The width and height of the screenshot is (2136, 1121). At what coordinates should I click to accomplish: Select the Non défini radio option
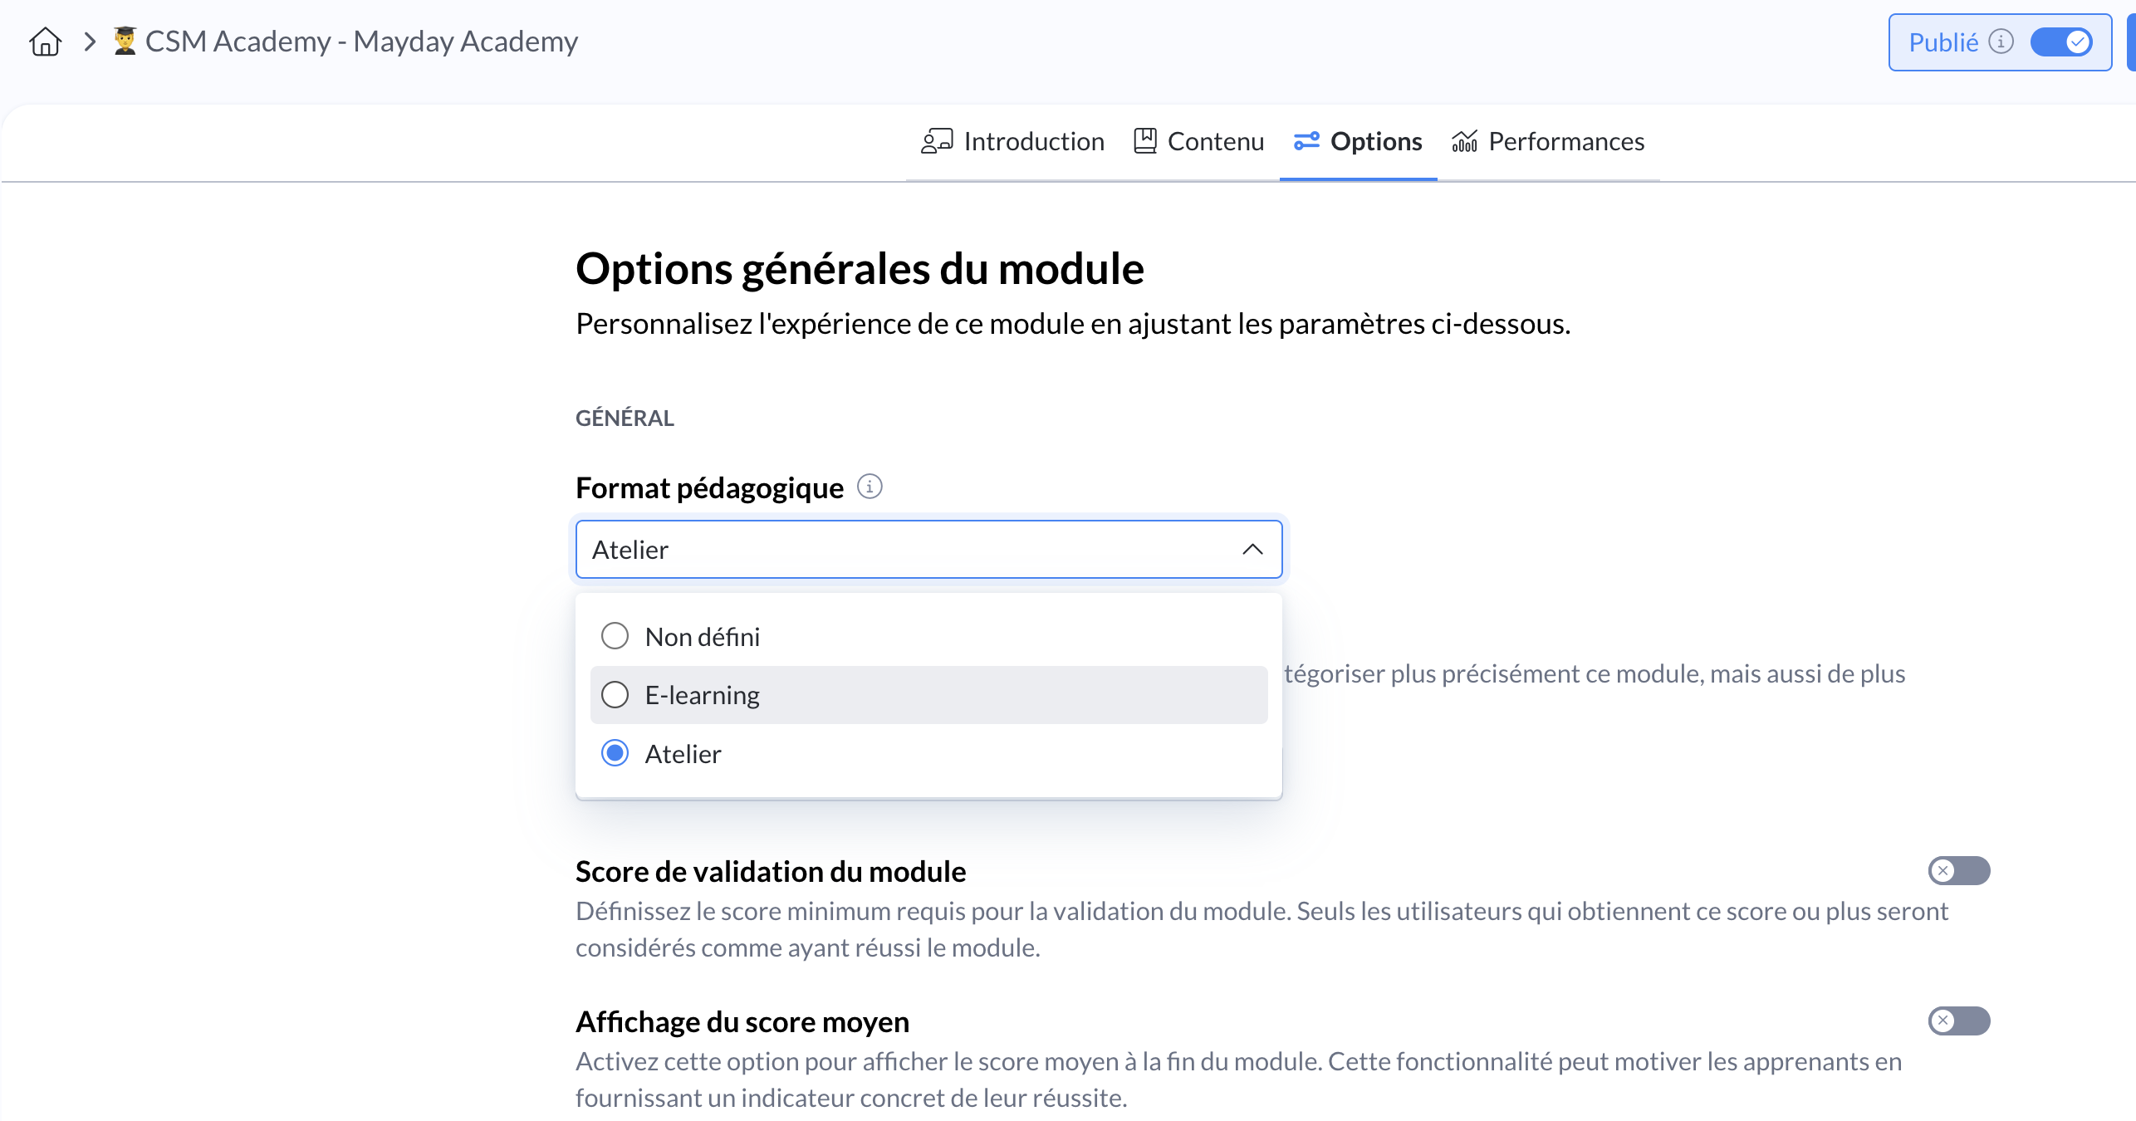(x=615, y=637)
